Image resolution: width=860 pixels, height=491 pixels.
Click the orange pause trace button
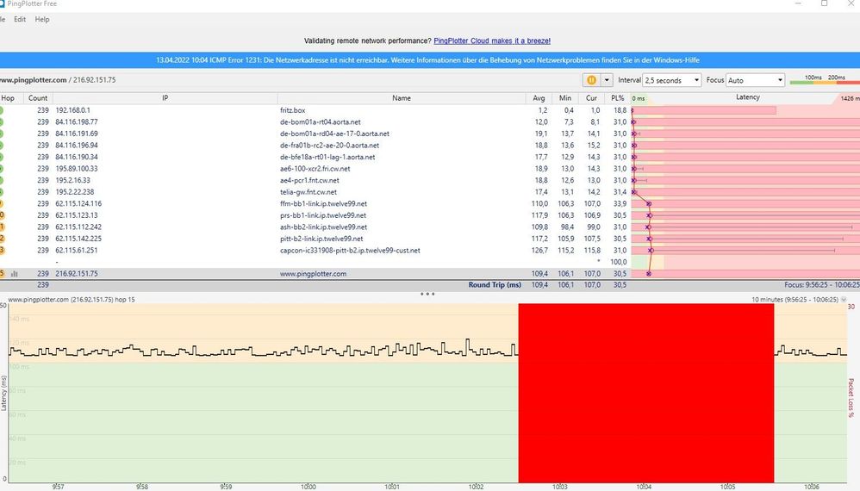[x=591, y=80]
